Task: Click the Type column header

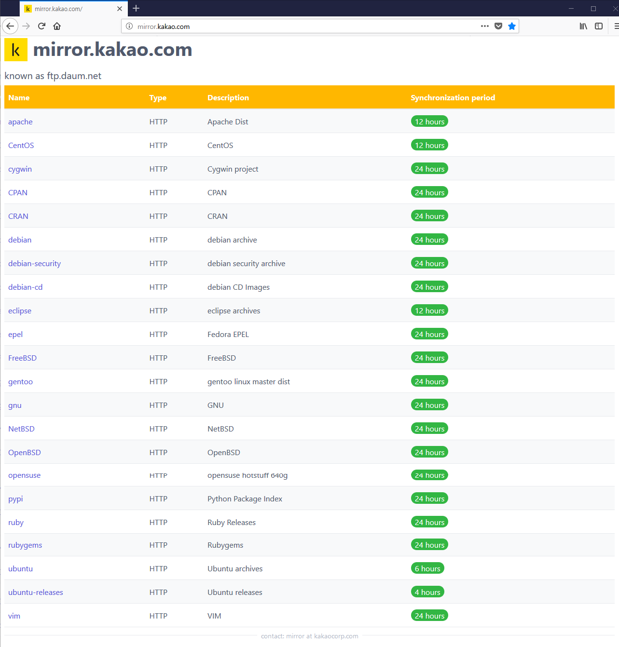Action: [158, 97]
